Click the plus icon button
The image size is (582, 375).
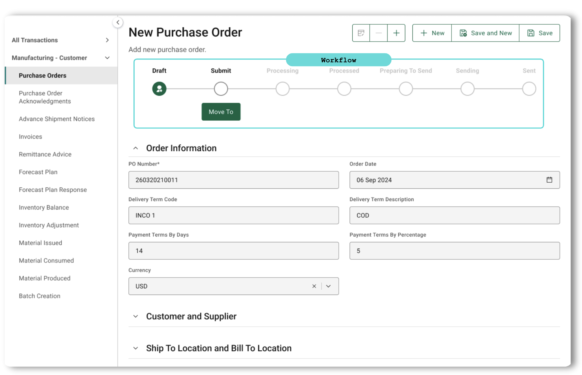click(396, 33)
